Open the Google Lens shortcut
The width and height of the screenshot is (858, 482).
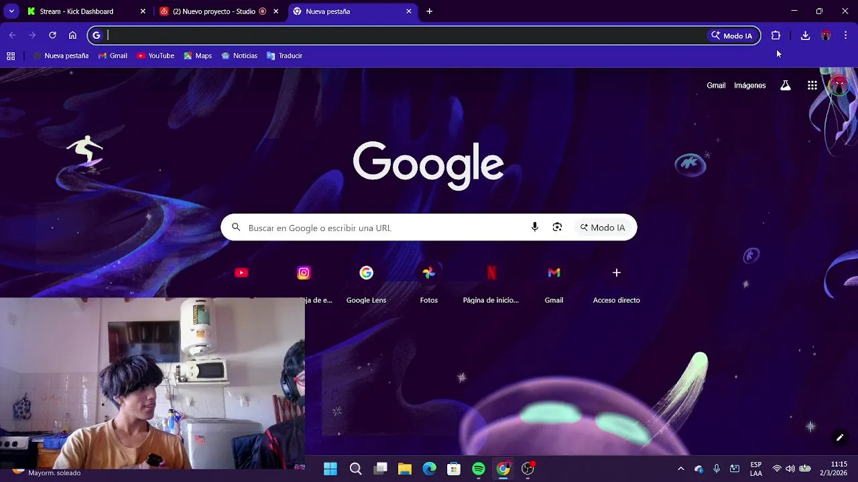coord(366,285)
